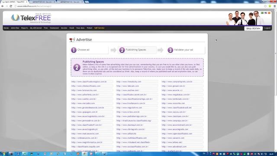Open the Reports menu item
Image resolution: width=277 pixels, height=156 pixels.
coord(25,28)
